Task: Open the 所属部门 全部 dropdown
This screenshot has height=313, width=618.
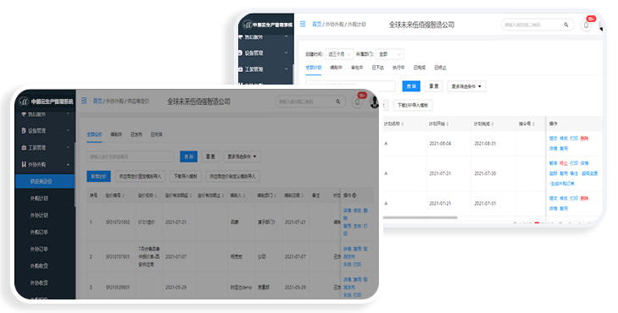Action: [390, 54]
